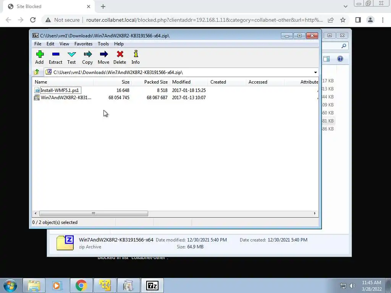
Task: Open the Tools menu
Action: click(x=103, y=44)
